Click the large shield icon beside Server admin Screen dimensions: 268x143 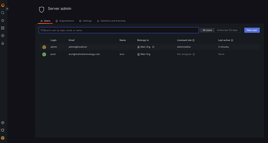(41, 10)
